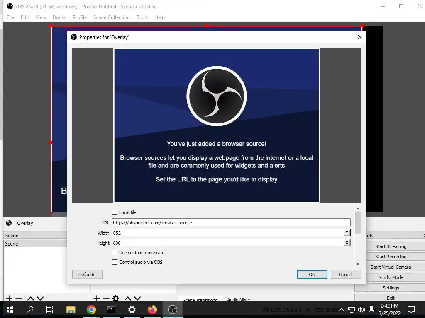This screenshot has width=425, height=318.
Task: Open the Command Prompt taskbar icon
Action: (111, 309)
